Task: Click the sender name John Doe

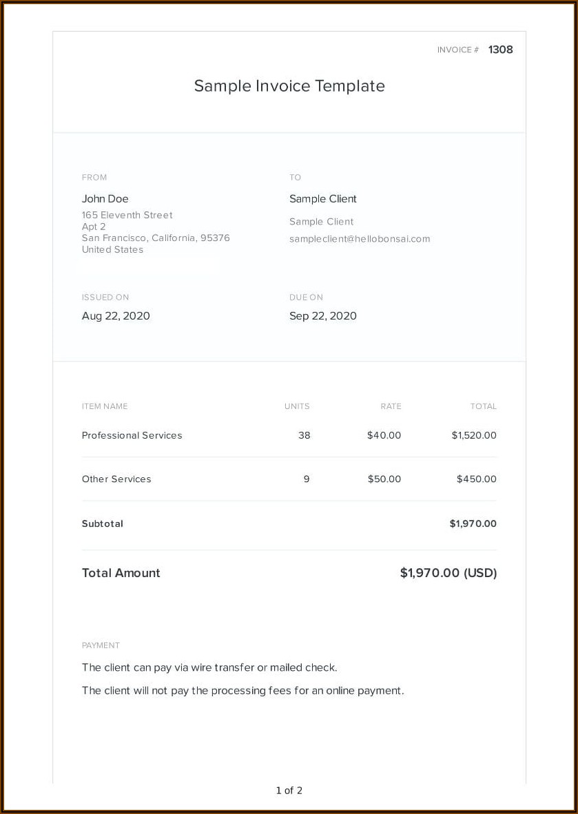Action: [x=105, y=199]
